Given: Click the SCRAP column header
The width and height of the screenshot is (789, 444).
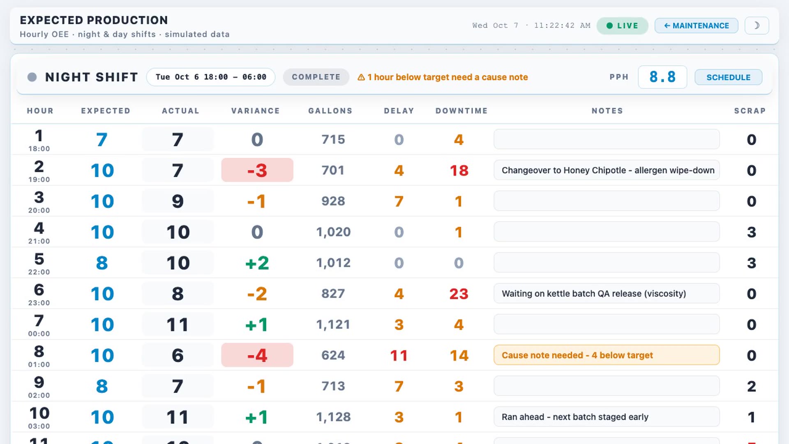Looking at the screenshot, I should [750, 111].
